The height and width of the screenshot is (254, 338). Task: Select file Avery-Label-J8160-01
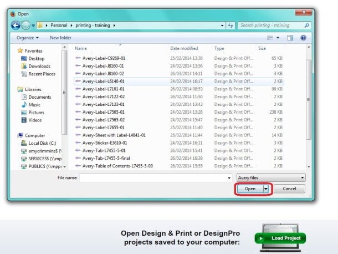pyautogui.click(x=178, y=66)
